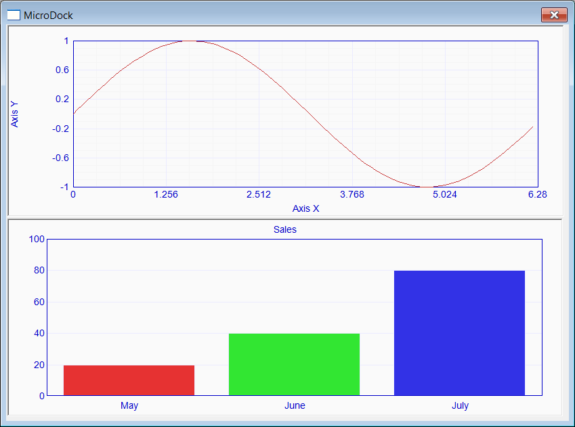This screenshot has width=575, height=427.
Task: Click the red May sales bar
Action: [129, 380]
